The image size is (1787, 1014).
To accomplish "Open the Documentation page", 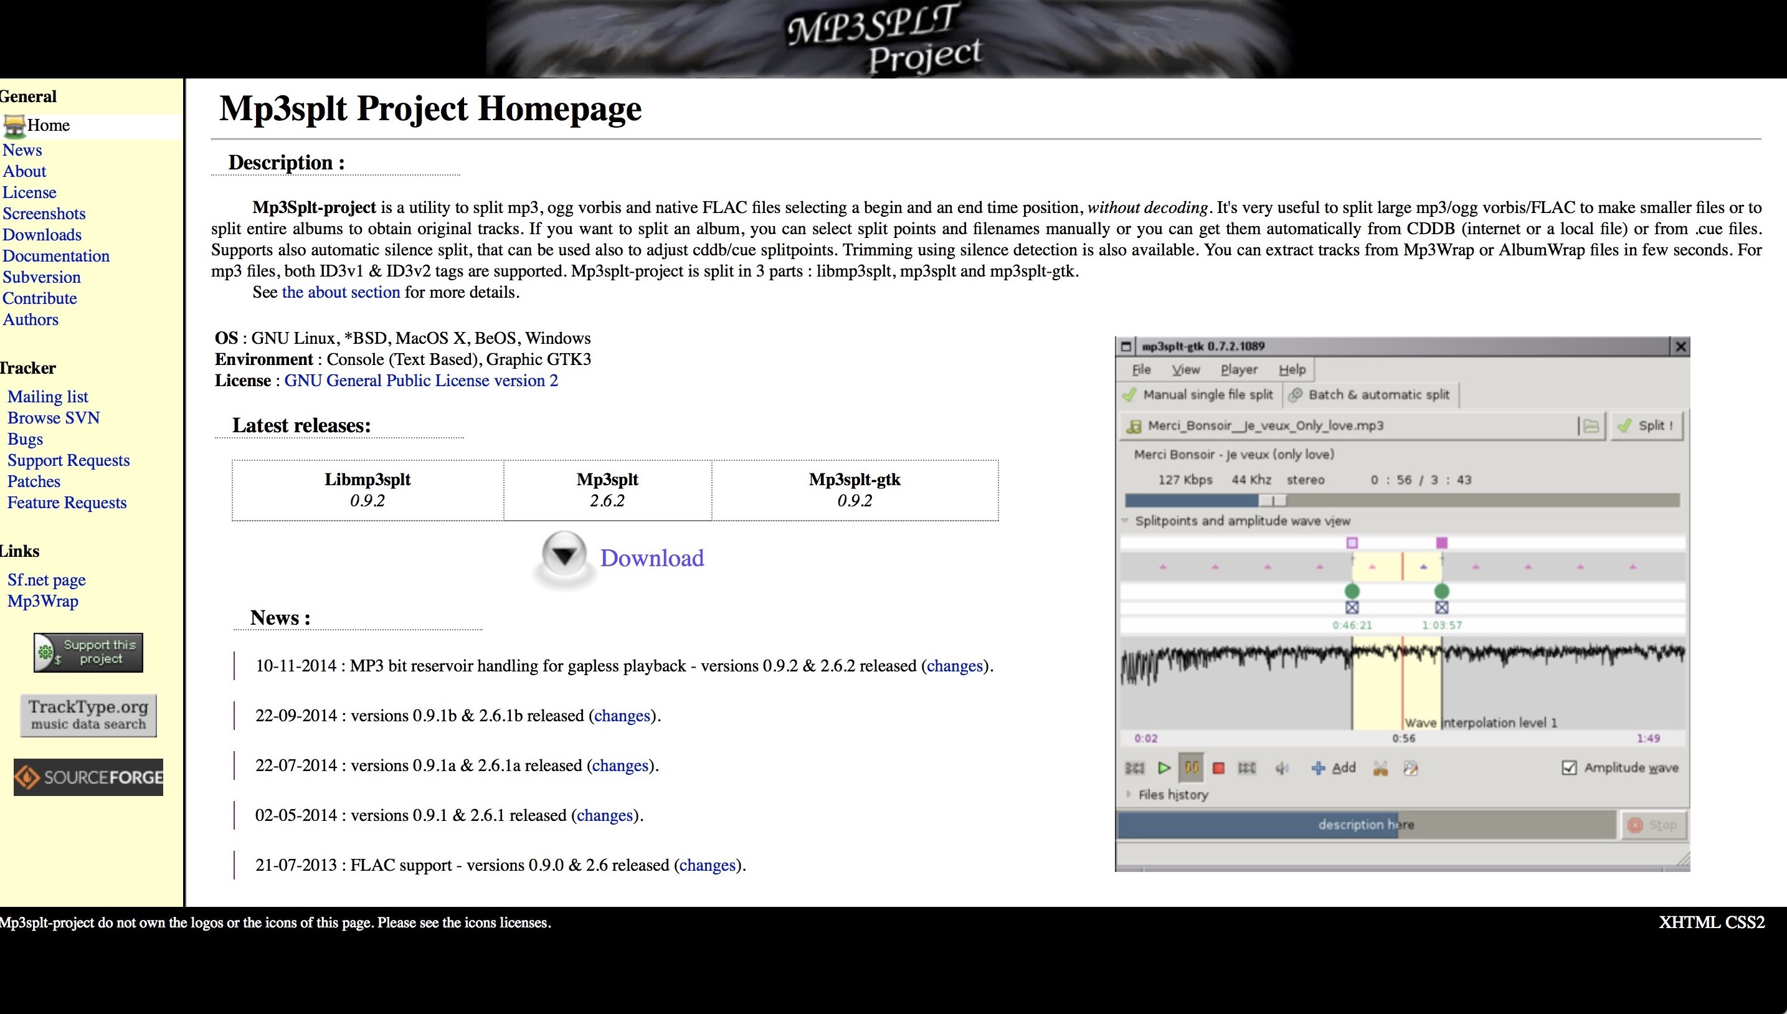I will pyautogui.click(x=55, y=255).
